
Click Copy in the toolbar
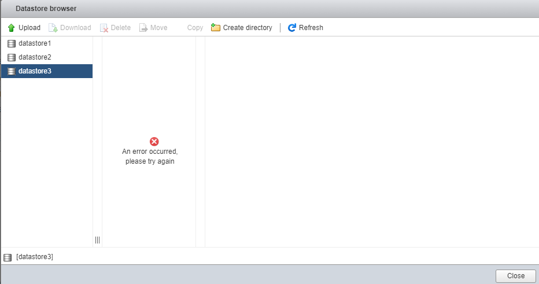(195, 28)
